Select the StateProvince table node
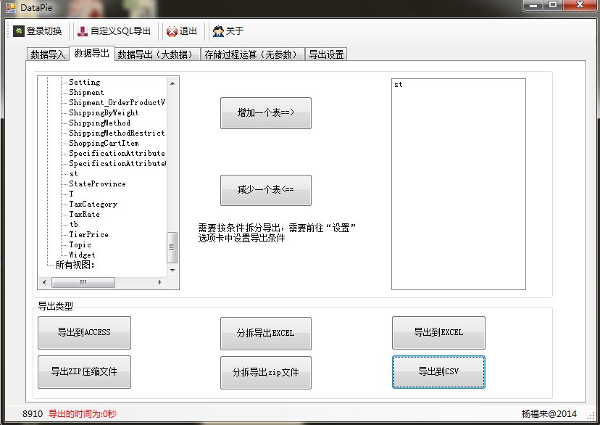600x425 pixels. click(x=97, y=183)
